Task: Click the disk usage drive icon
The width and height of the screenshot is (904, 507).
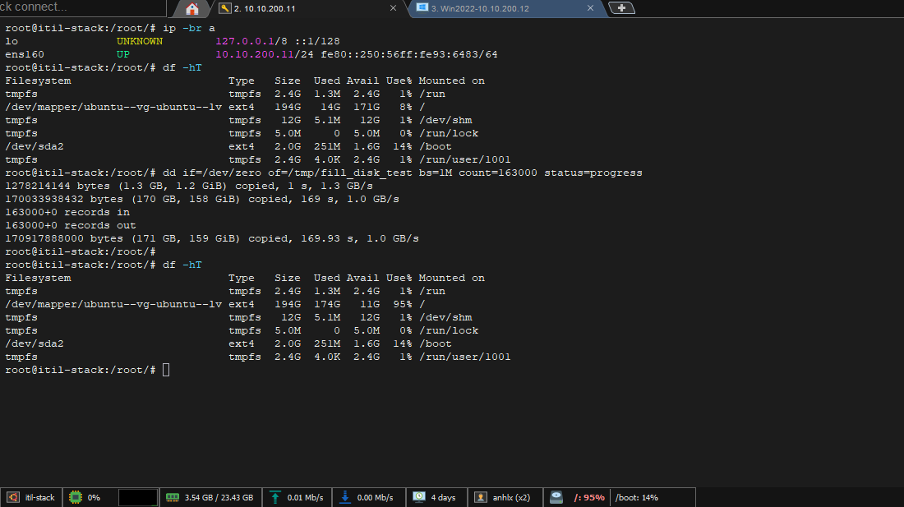Action: 557,497
